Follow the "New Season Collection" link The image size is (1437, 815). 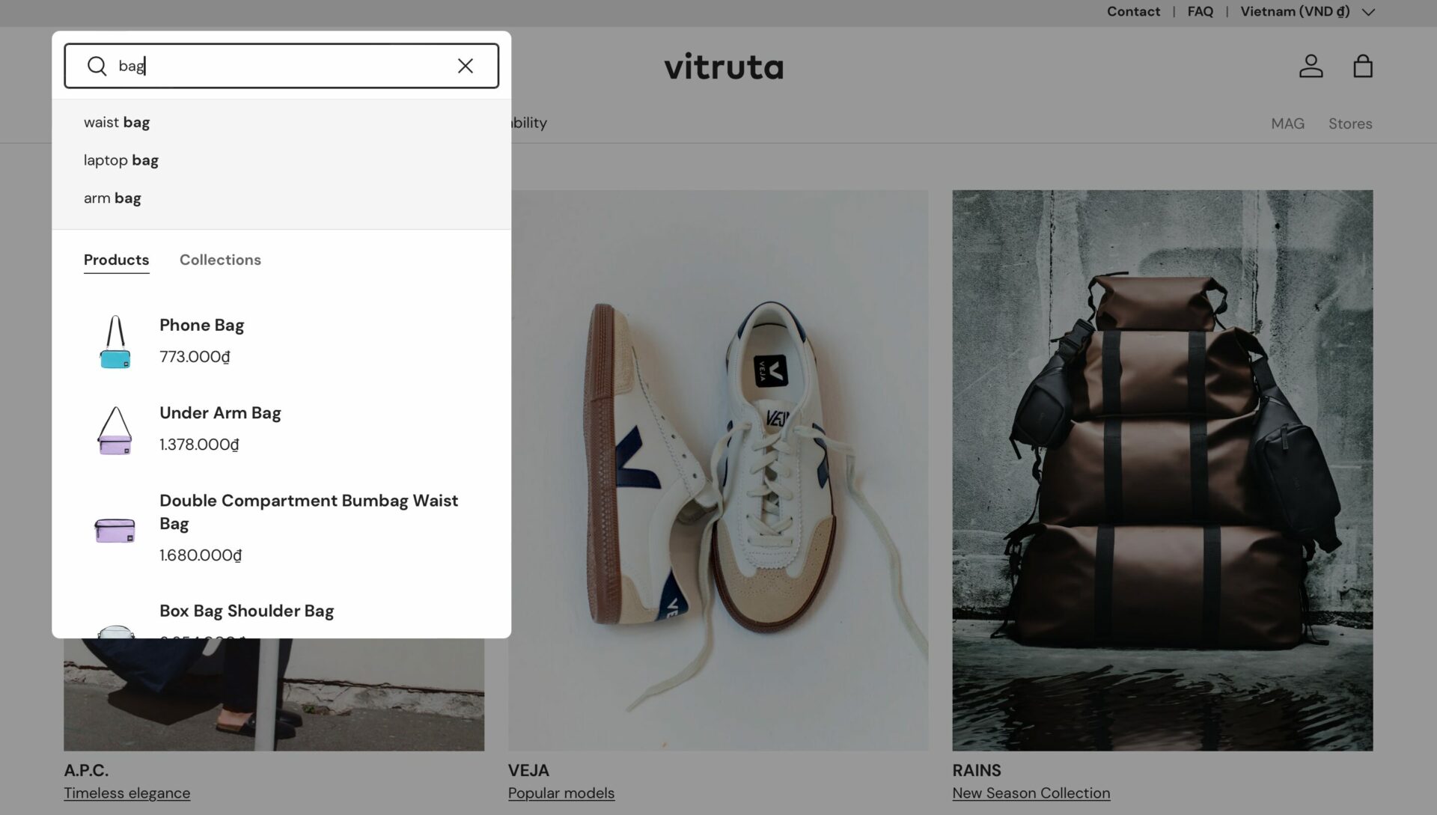click(x=1031, y=793)
